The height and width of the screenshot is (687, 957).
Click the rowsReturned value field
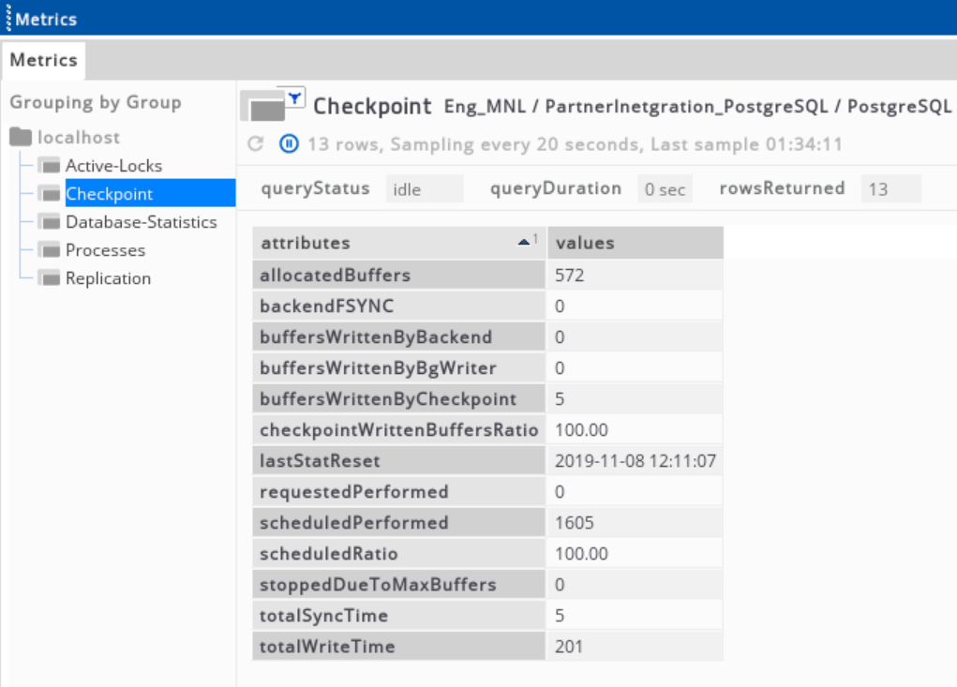tap(890, 189)
